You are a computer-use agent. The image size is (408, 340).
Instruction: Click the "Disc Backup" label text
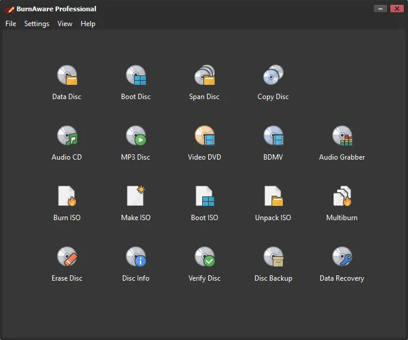pyautogui.click(x=273, y=278)
